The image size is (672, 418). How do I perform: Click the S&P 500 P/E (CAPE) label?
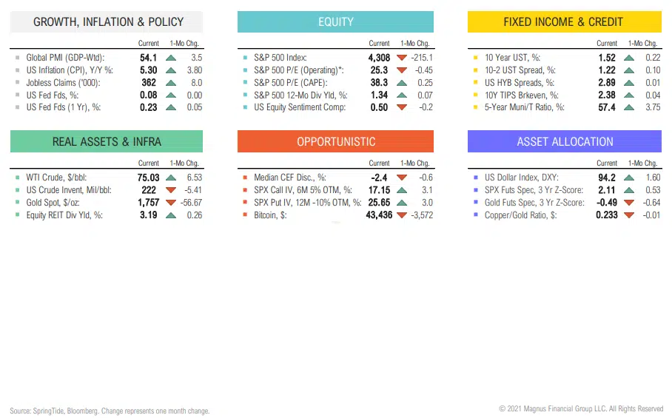pos(291,82)
